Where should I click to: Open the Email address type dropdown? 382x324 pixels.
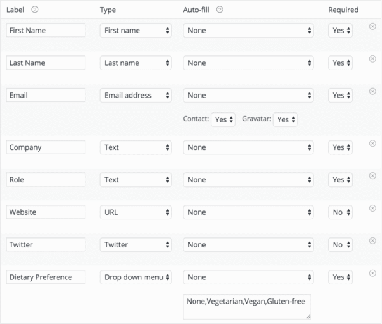(x=136, y=95)
